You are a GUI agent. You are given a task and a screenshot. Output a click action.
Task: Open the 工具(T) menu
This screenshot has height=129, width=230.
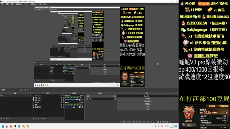click(x=40, y=4)
